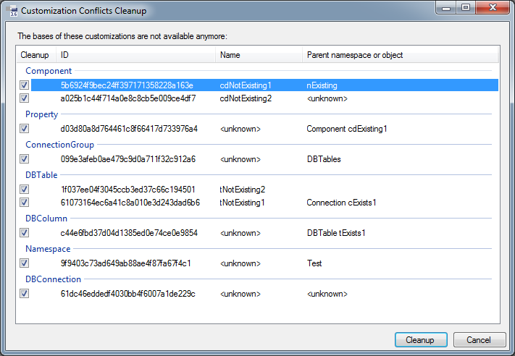Maximize the Customization Conflicts Cleanup window
The height and width of the screenshot is (356, 515).
466,8
